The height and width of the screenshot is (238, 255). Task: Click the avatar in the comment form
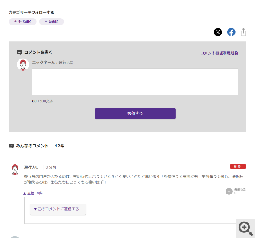pyautogui.click(x=23, y=65)
